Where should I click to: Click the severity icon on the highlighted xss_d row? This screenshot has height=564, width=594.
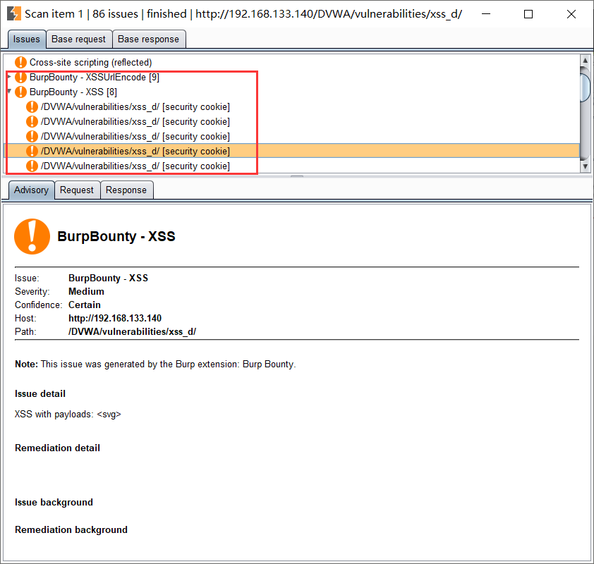click(32, 151)
